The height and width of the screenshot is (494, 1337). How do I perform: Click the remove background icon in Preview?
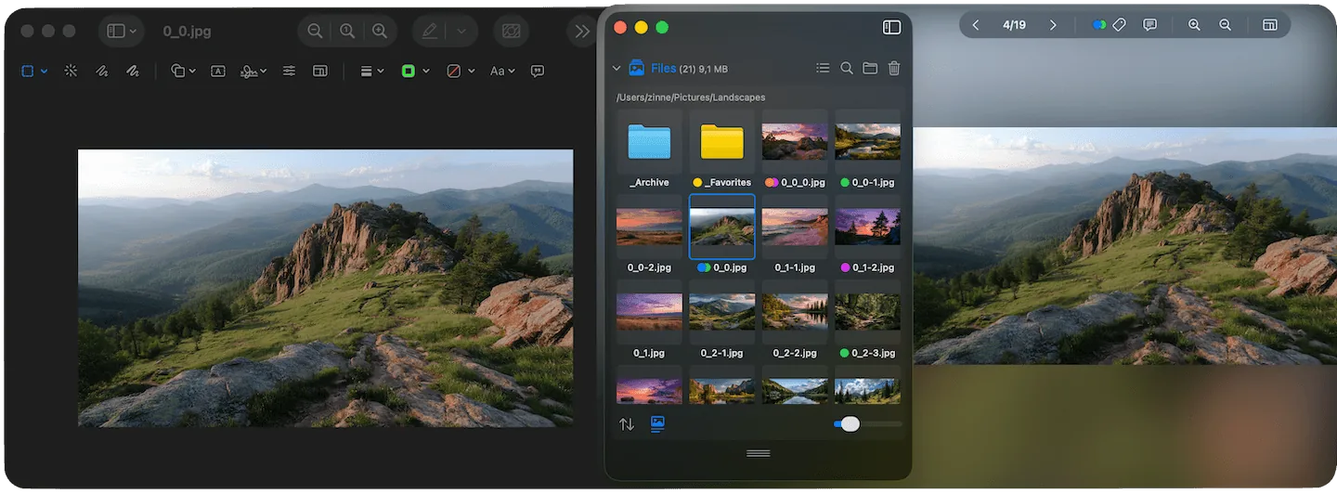click(x=511, y=31)
